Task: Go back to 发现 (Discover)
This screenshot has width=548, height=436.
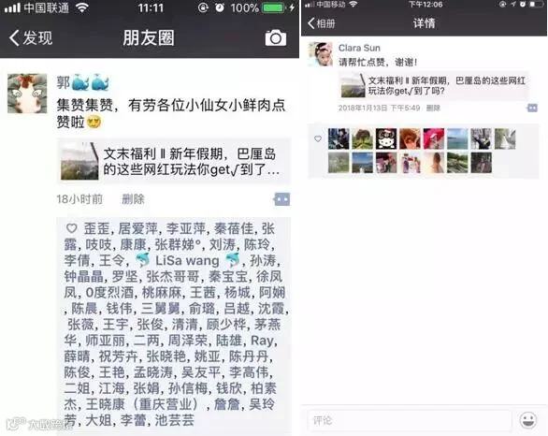Action: tap(31, 37)
